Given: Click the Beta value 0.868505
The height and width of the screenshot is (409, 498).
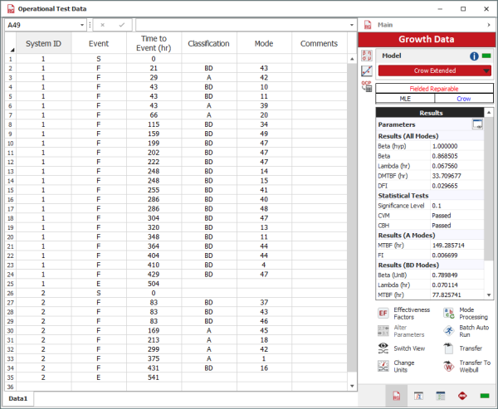Looking at the screenshot, I should (445, 156).
